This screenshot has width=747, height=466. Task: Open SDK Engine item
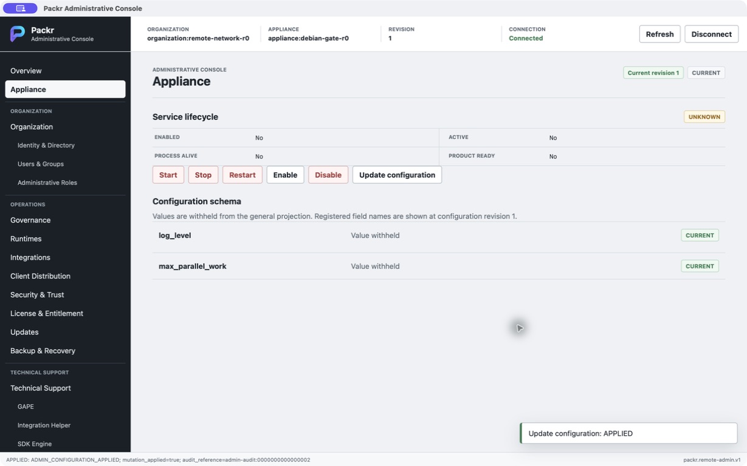click(65, 444)
